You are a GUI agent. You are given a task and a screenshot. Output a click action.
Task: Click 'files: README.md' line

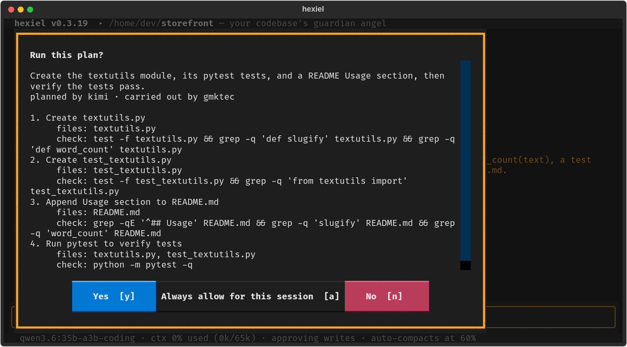(x=98, y=212)
